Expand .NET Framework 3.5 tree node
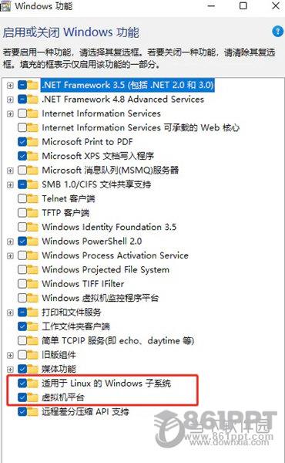Image resolution: width=285 pixels, height=463 pixels. tap(10, 86)
